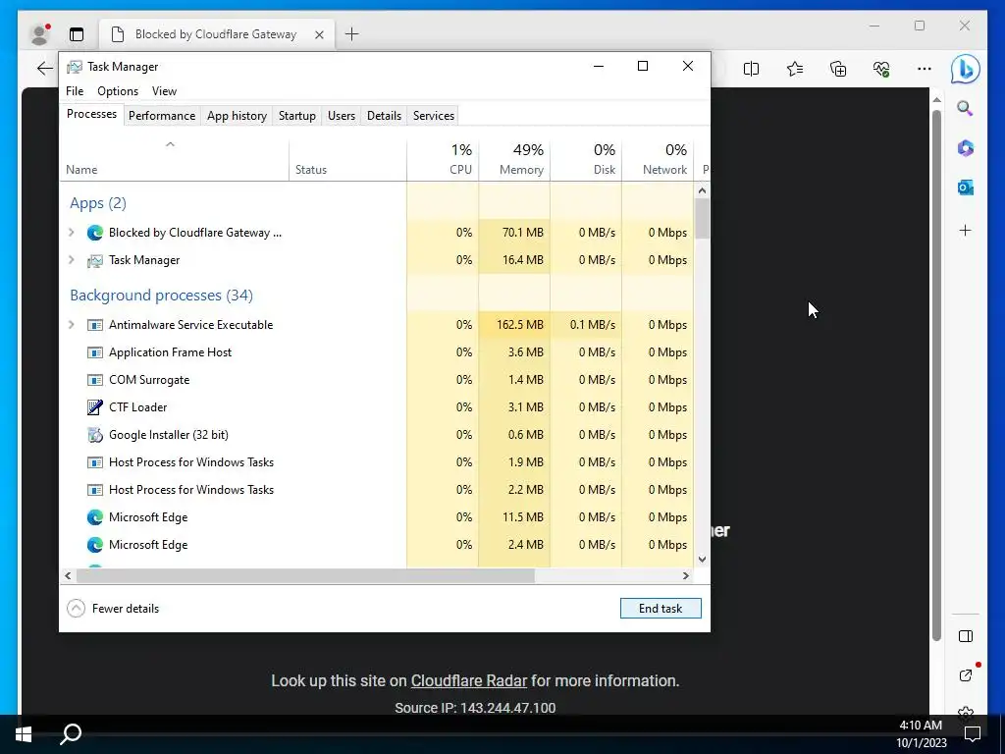Click the Antimalware Service Executable icon

95,325
